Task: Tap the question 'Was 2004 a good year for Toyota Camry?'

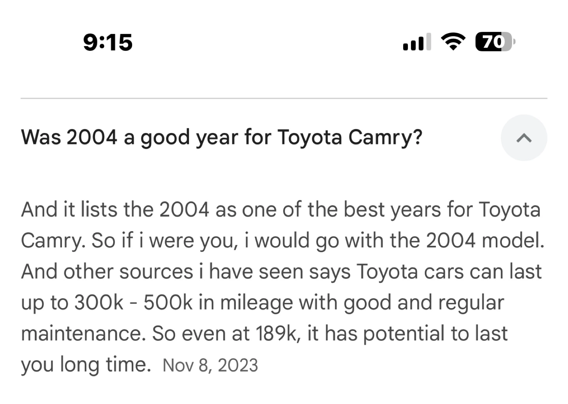Action: coord(221,137)
